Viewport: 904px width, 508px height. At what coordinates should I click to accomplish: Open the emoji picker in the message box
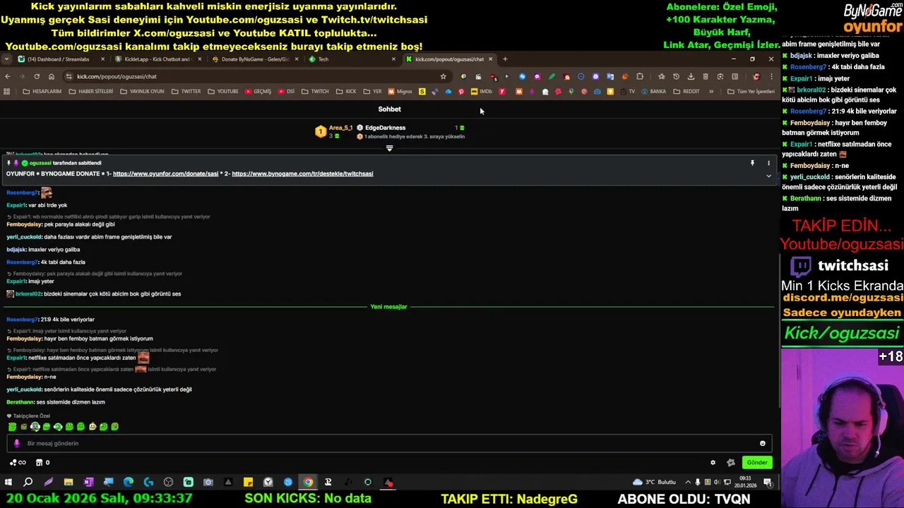coord(762,443)
